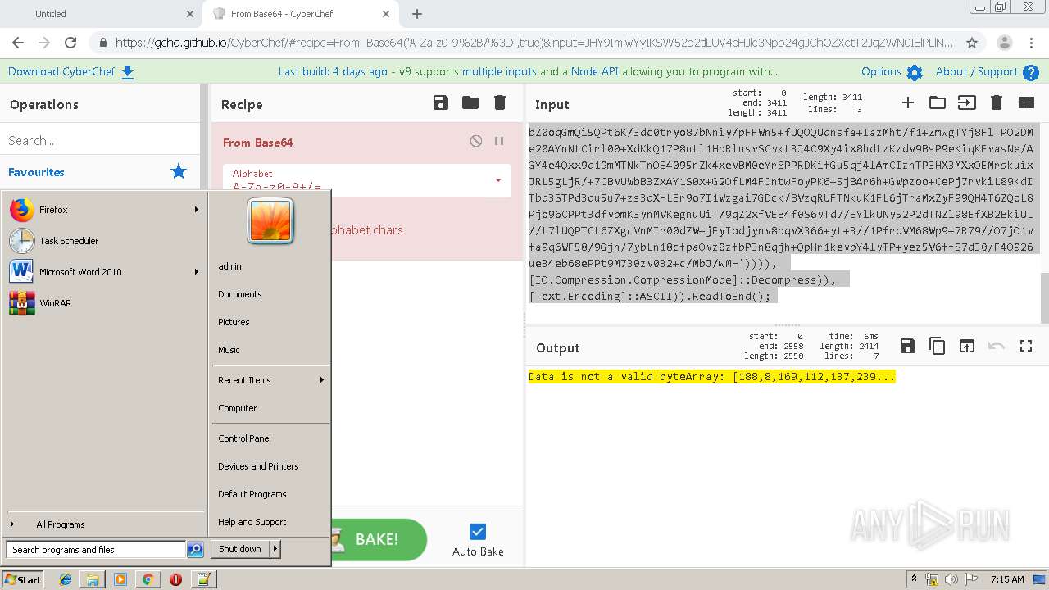Open the Chrome three-dot menu

1032,43
